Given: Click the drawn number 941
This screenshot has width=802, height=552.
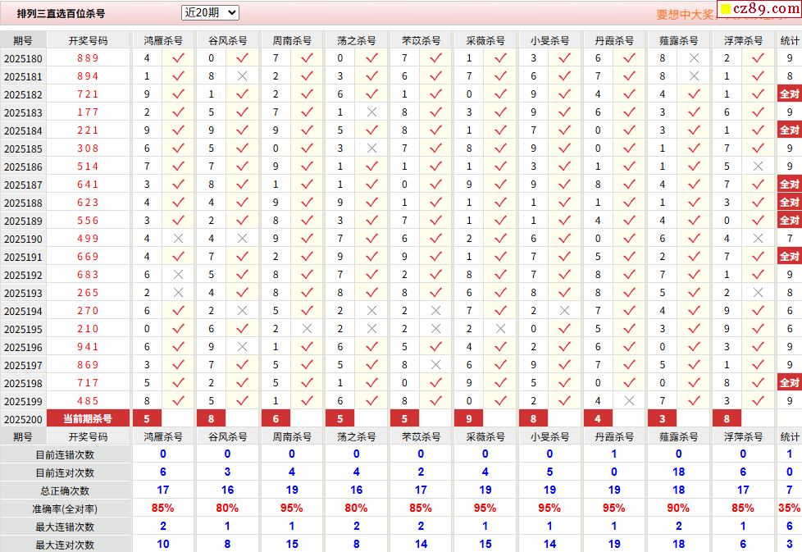Looking at the screenshot, I should point(88,347).
